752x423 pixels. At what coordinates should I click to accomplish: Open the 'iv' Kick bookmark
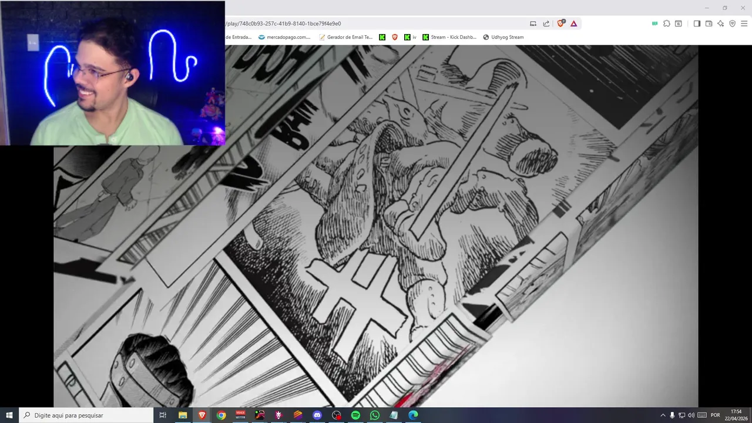(410, 37)
